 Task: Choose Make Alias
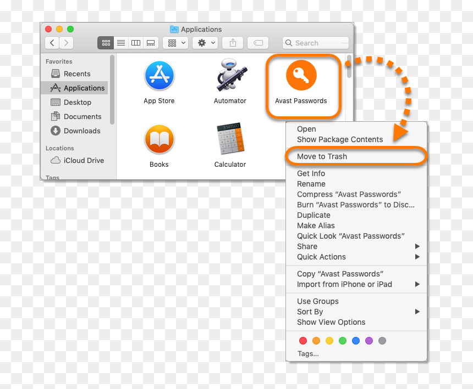(356, 225)
